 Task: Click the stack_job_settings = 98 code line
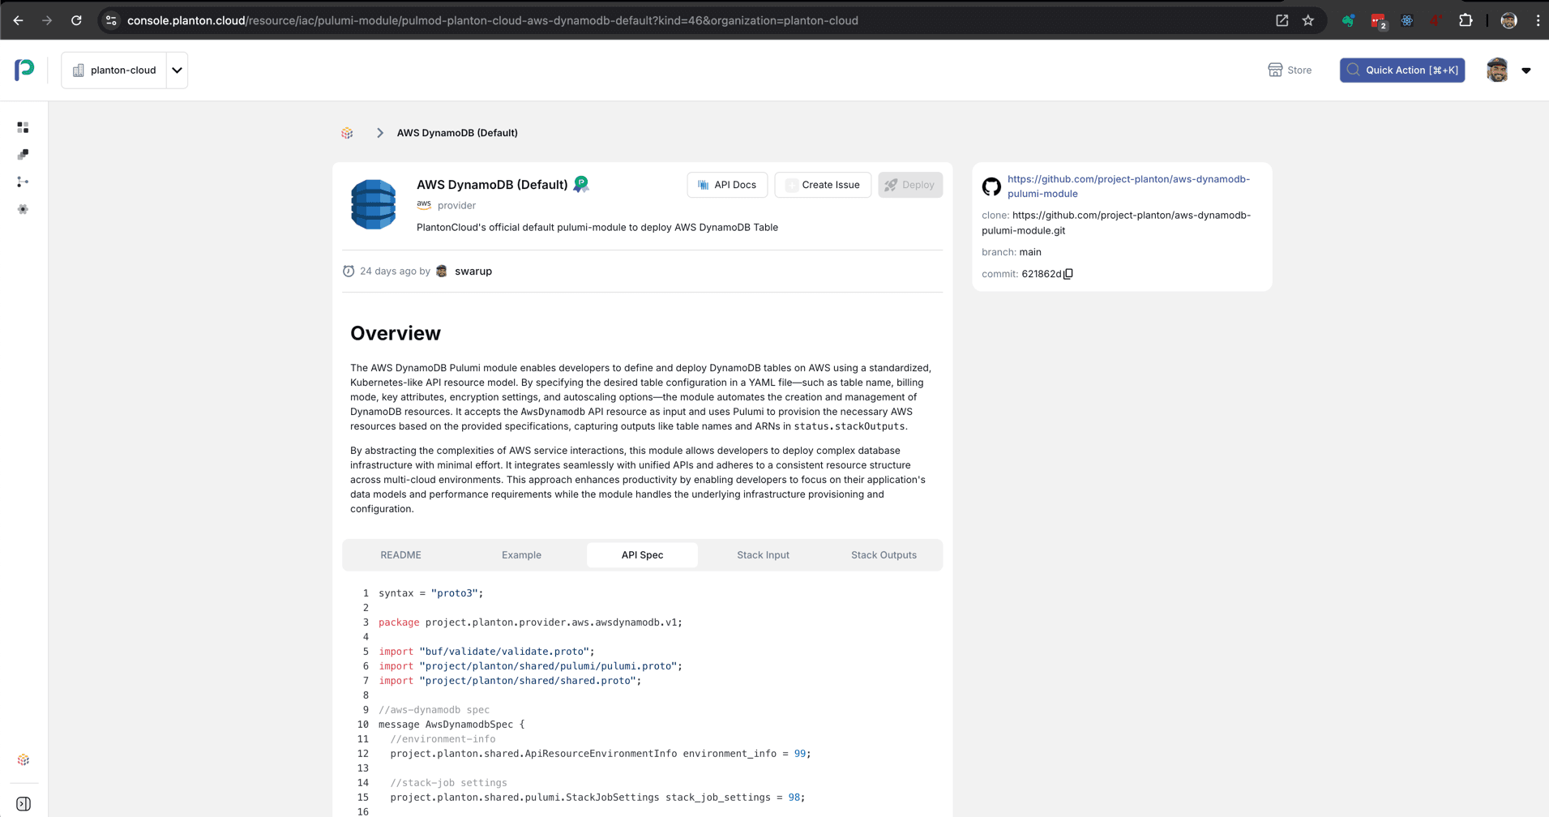pos(597,798)
